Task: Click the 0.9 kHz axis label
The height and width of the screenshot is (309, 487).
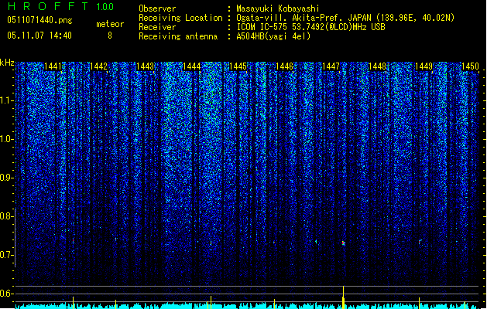Action: pyautogui.click(x=7, y=178)
